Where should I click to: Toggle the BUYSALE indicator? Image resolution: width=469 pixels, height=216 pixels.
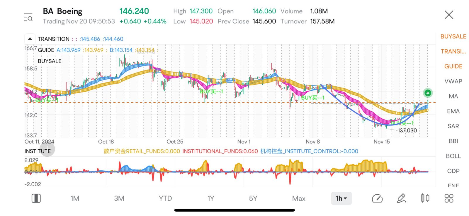pos(453,37)
